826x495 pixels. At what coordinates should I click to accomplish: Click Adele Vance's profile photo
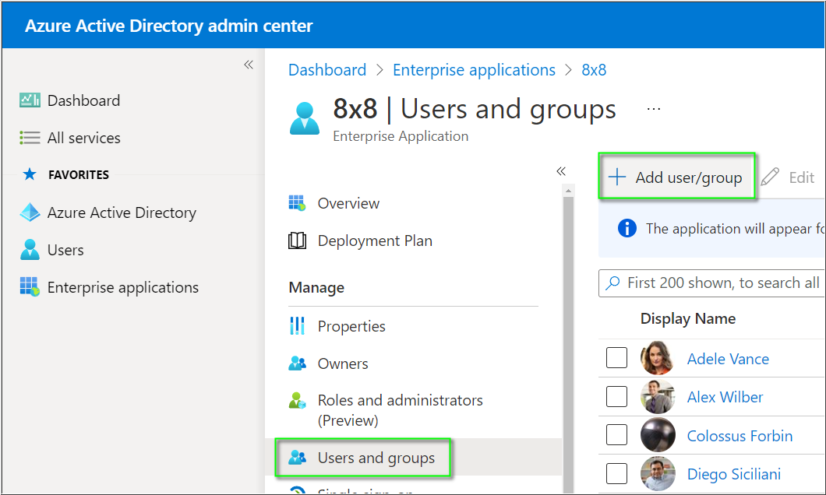click(x=658, y=358)
